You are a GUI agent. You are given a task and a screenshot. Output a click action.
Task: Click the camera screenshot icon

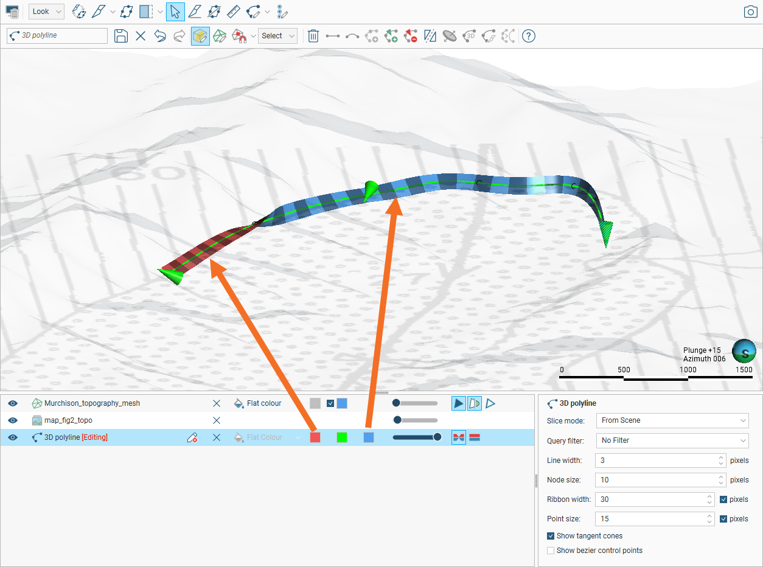point(750,12)
